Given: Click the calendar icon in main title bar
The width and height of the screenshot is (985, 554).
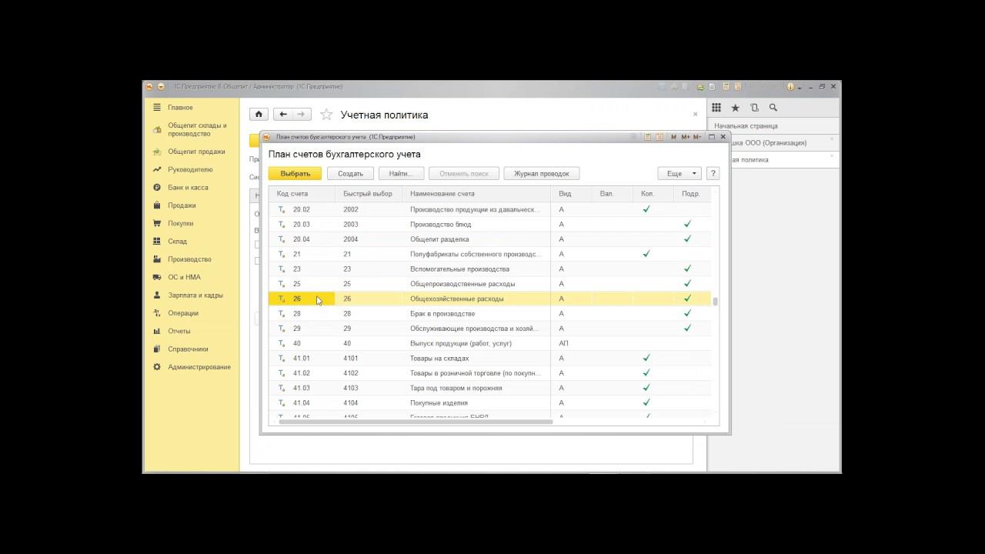Looking at the screenshot, I should [739, 87].
